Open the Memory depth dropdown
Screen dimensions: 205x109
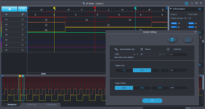click(150, 54)
